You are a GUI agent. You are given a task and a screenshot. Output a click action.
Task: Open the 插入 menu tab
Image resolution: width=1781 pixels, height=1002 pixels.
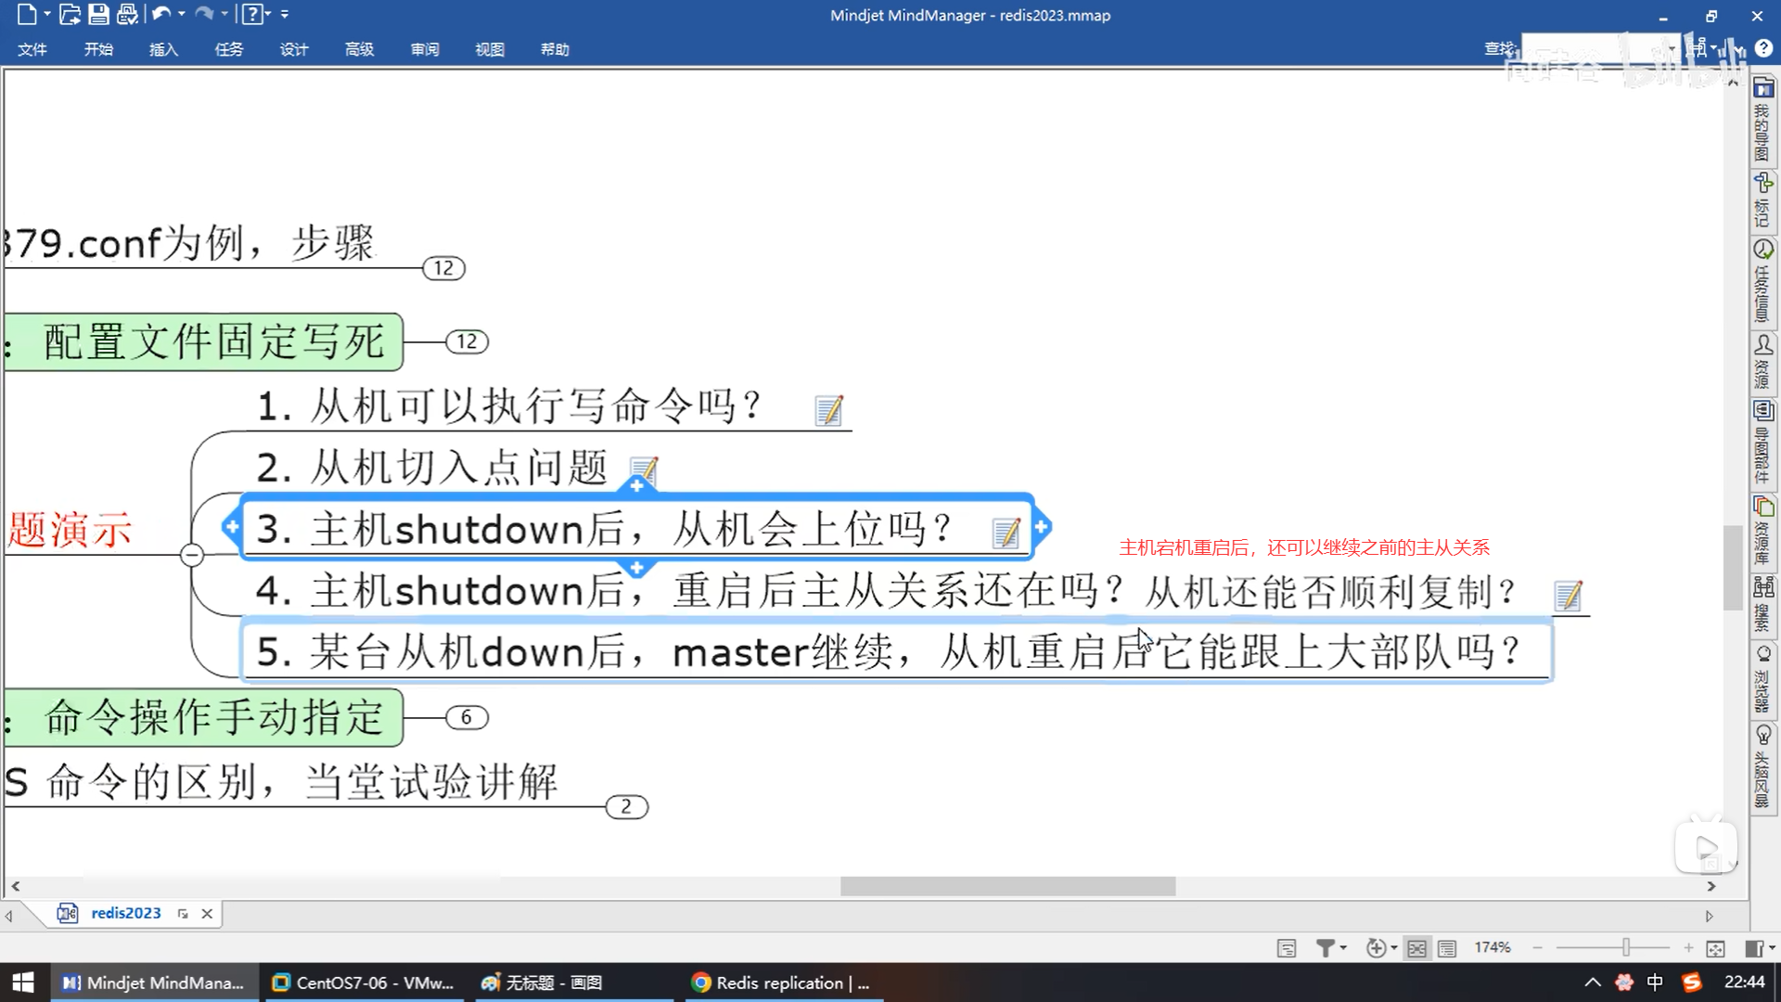[163, 49]
